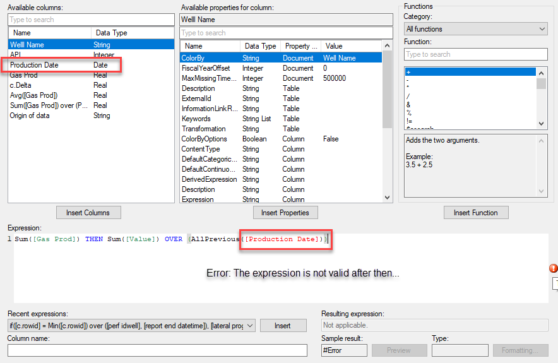Click [Gas Prod] in the expression editor
This screenshot has height=363, width=558.
point(54,239)
